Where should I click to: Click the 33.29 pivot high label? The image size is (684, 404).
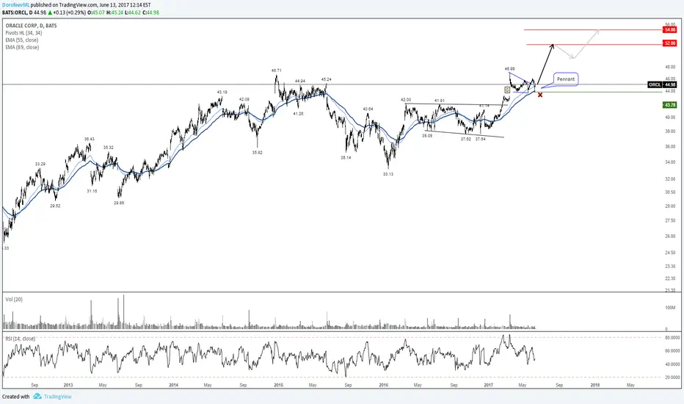click(x=40, y=165)
